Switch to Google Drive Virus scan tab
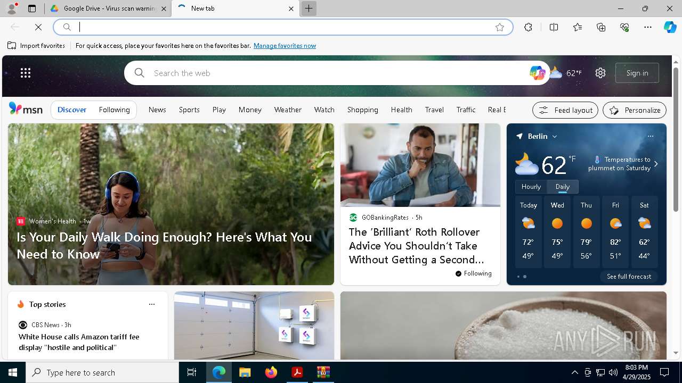Viewport: 682px width, 383px height. [109, 9]
